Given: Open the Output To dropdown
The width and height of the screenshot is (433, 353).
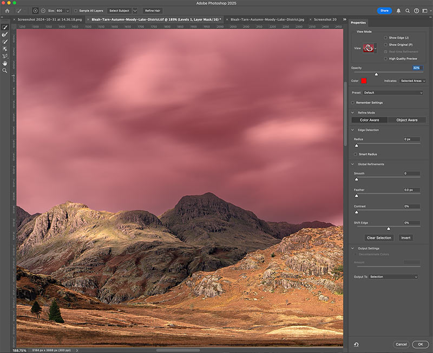Looking at the screenshot, I should [393, 277].
